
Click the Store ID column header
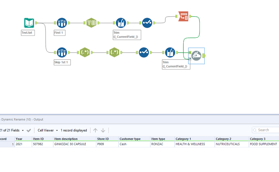(107, 139)
